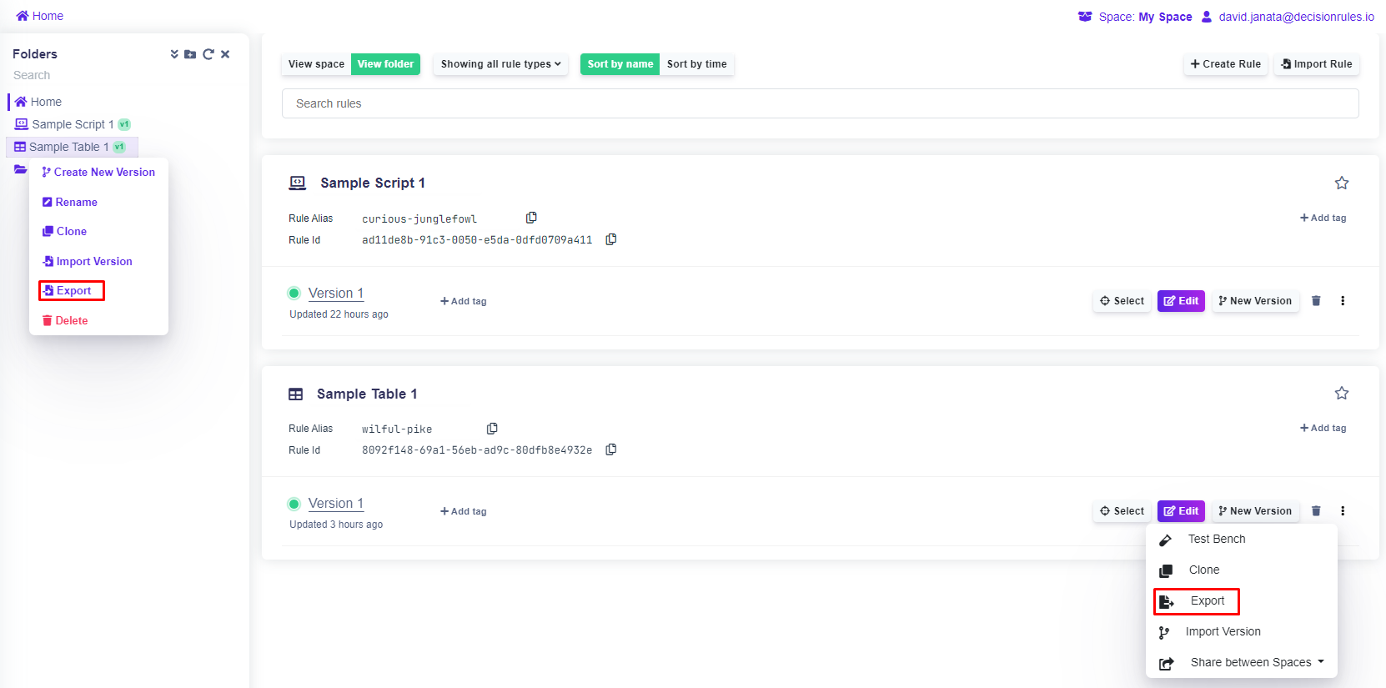
Task: Click the Create Rule button
Action: pyautogui.click(x=1225, y=64)
